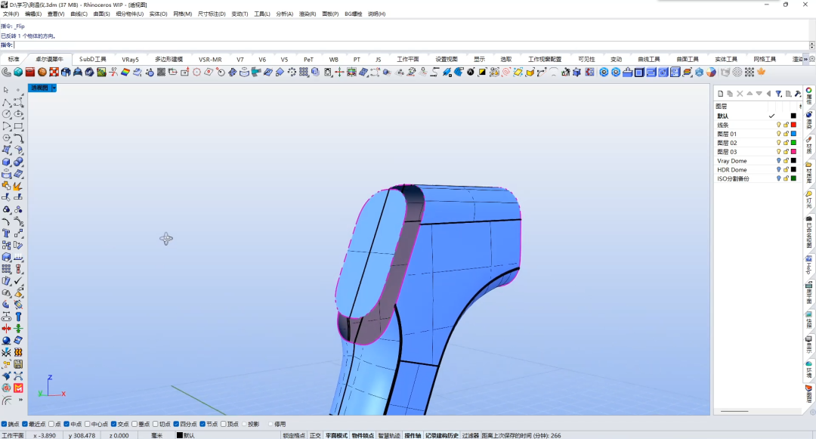This screenshot has height=439, width=816.
Task: Click the explode tool icon in left toolbar
Action: [17, 186]
